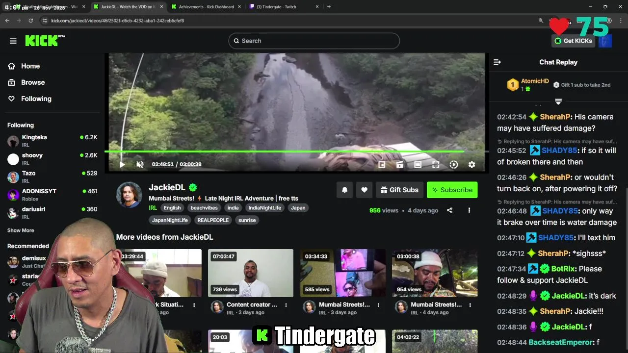Open options for 585 views Mumbai video
The height and width of the screenshot is (353, 628).
coord(378,305)
